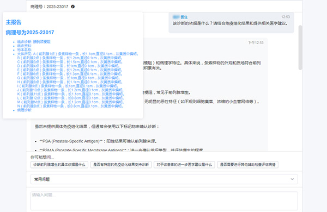Click suggestion 是否有特定的免疫组化结果支持诊断
The width and height of the screenshot is (327, 212).
(121, 165)
